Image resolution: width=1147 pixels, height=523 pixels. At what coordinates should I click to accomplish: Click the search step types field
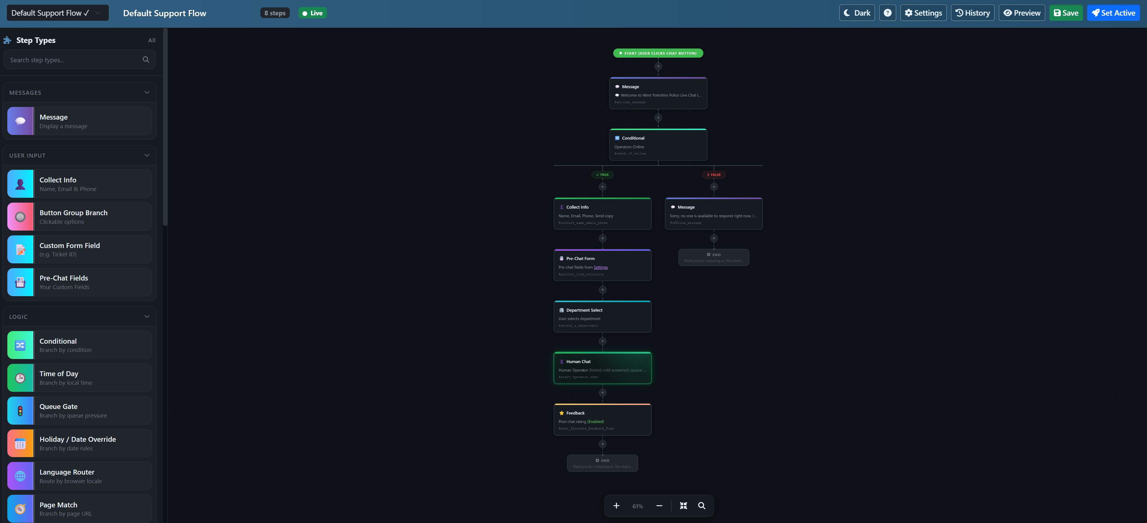76,59
